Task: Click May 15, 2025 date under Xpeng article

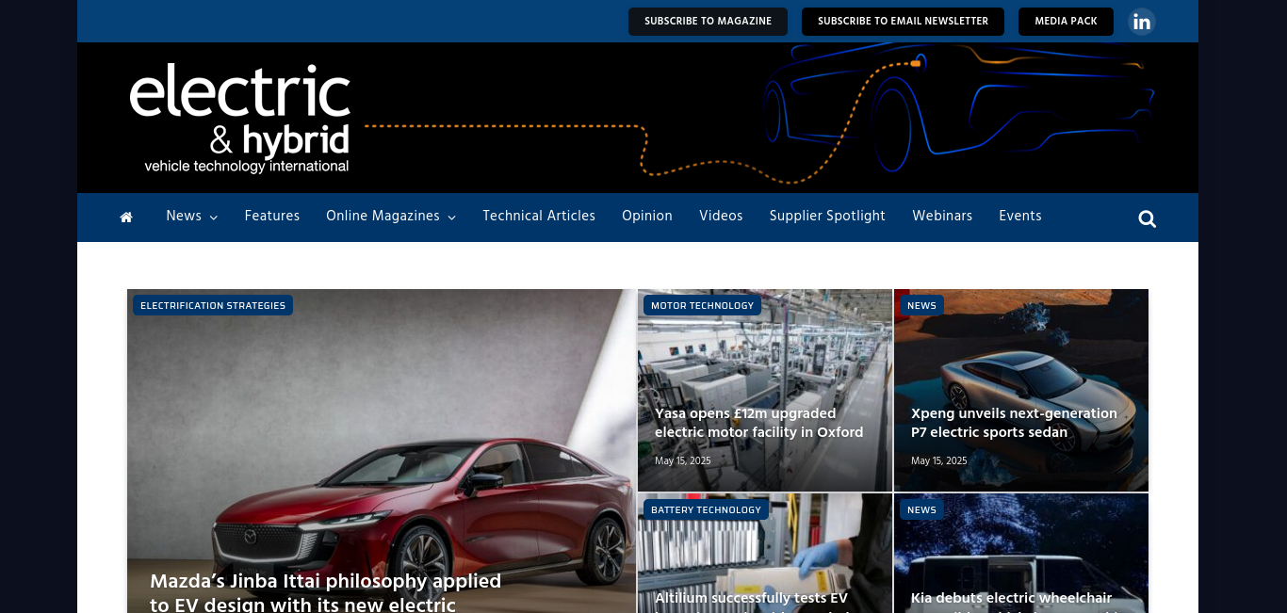Action: pyautogui.click(x=939, y=461)
